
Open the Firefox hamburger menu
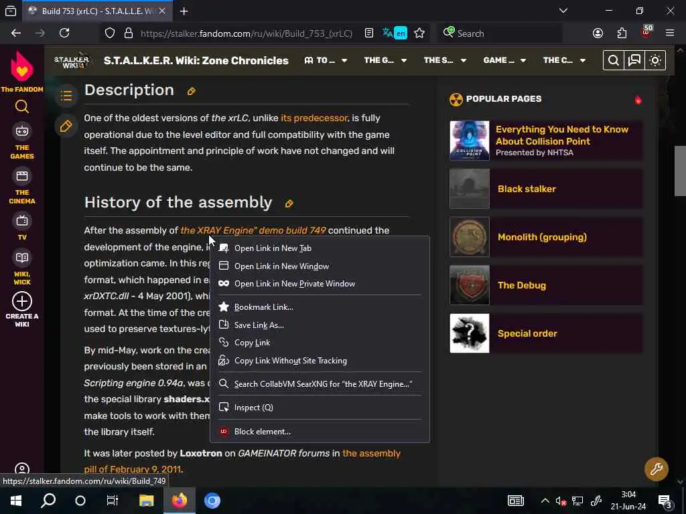point(670,33)
